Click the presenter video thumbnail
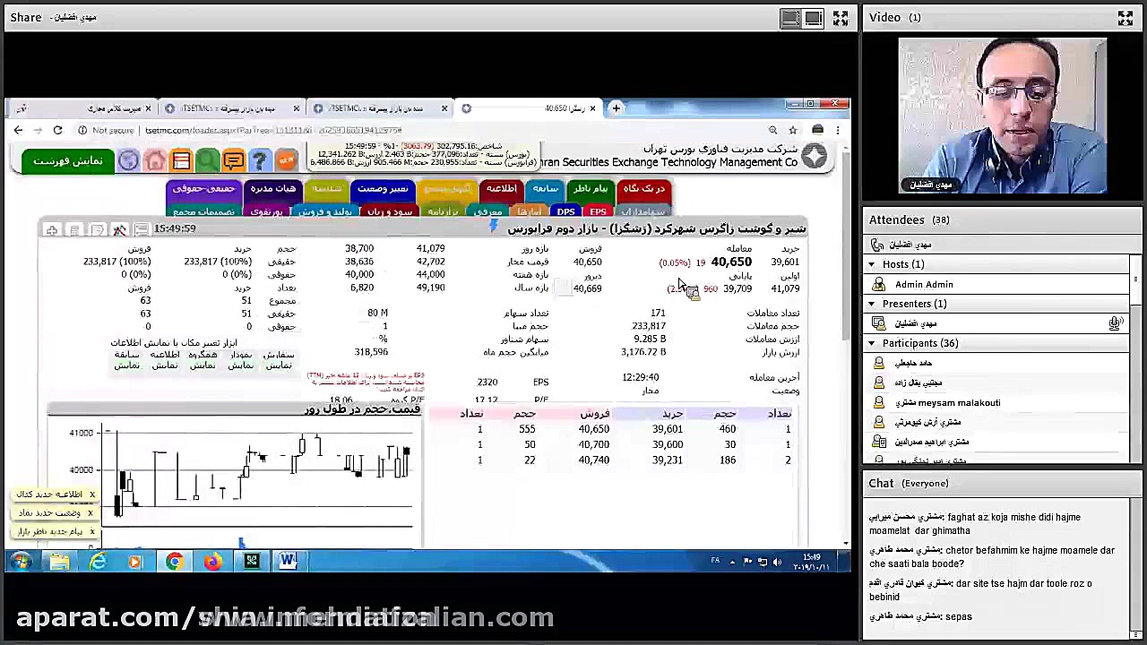Image resolution: width=1147 pixels, height=645 pixels. tap(1003, 116)
